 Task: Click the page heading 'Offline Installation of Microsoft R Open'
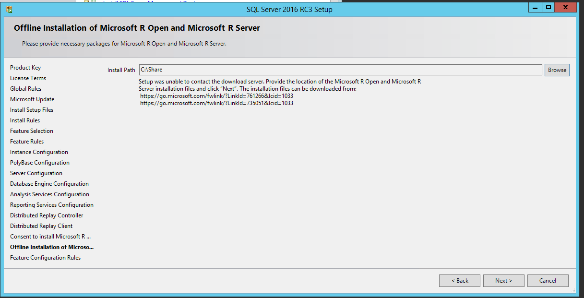tap(137, 28)
